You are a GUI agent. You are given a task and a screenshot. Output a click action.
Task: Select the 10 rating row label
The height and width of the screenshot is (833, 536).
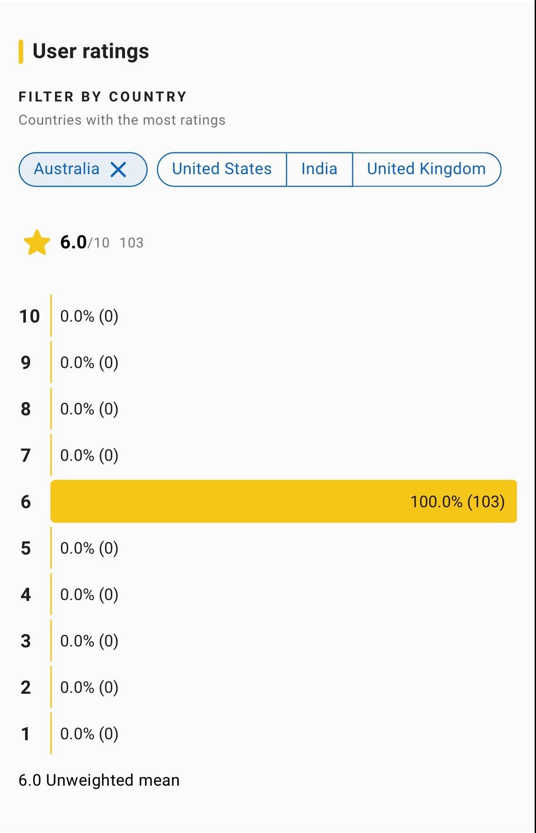point(30,316)
